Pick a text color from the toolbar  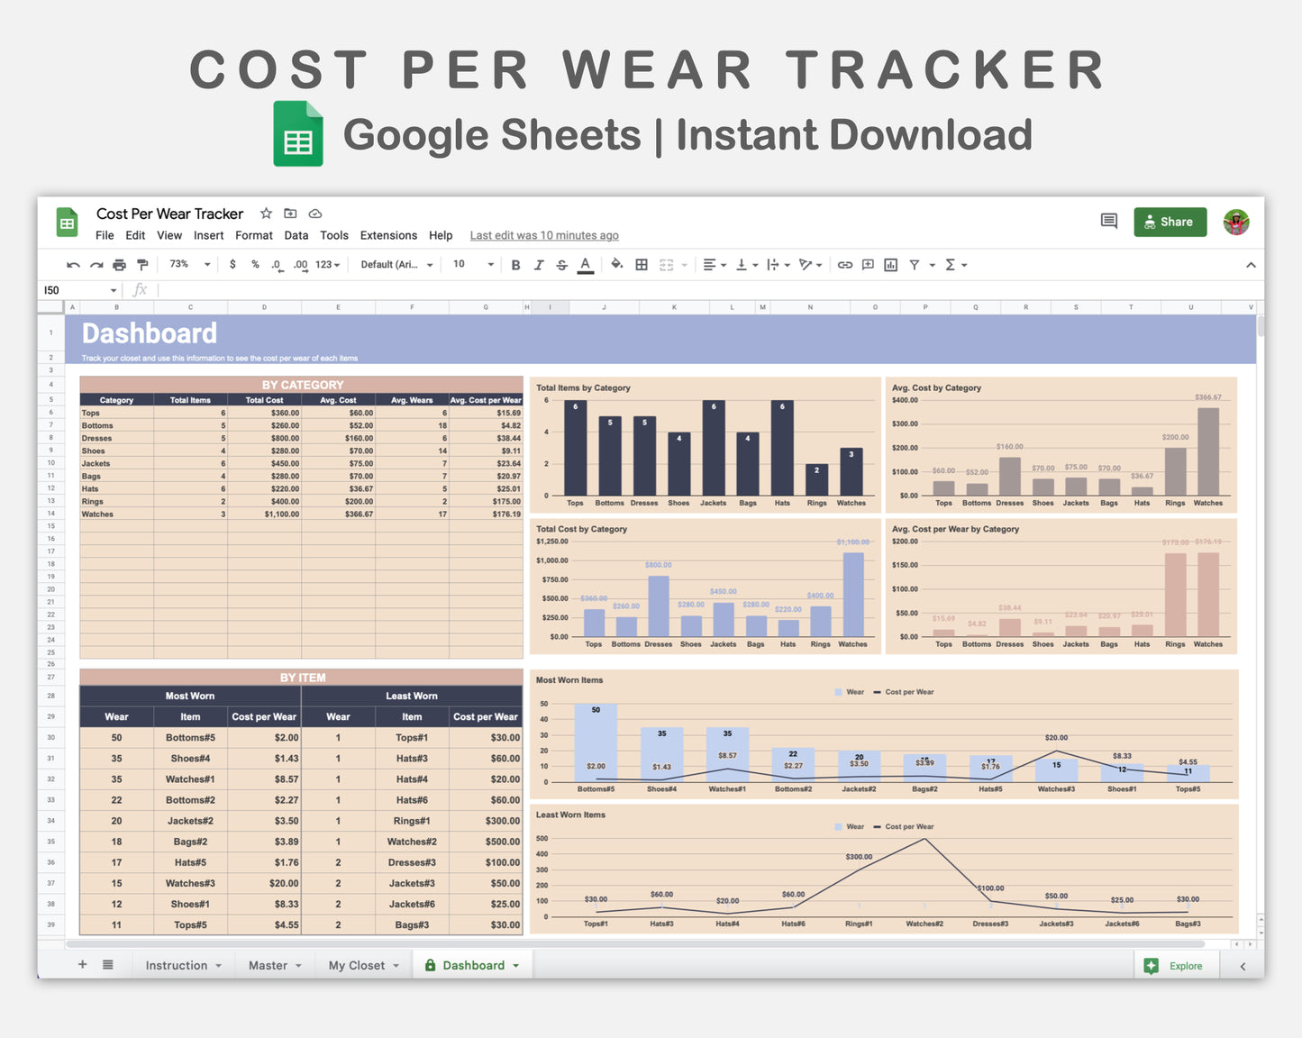(x=585, y=264)
